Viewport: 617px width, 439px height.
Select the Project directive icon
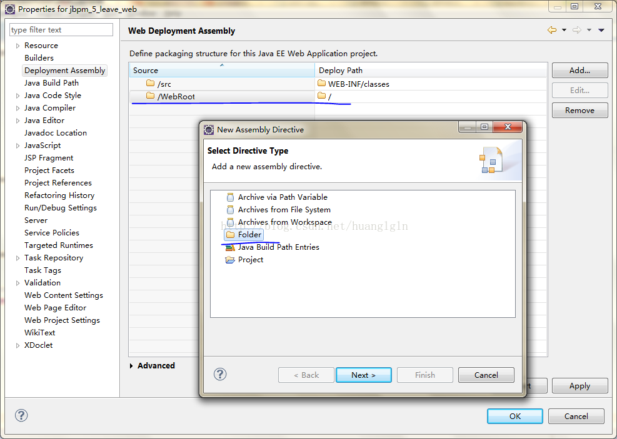coord(230,260)
